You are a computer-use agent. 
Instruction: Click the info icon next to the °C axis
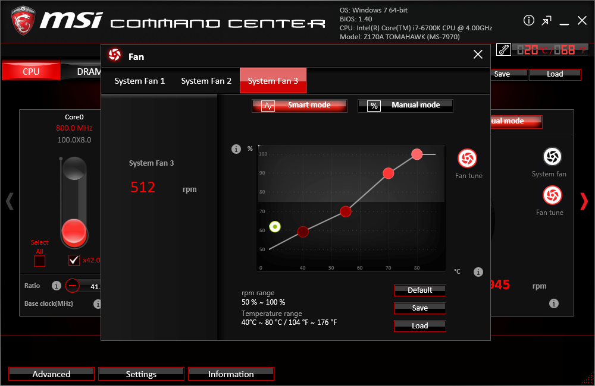point(478,271)
